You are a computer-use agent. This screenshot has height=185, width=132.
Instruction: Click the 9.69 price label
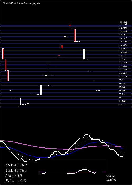(x=122, y=84)
